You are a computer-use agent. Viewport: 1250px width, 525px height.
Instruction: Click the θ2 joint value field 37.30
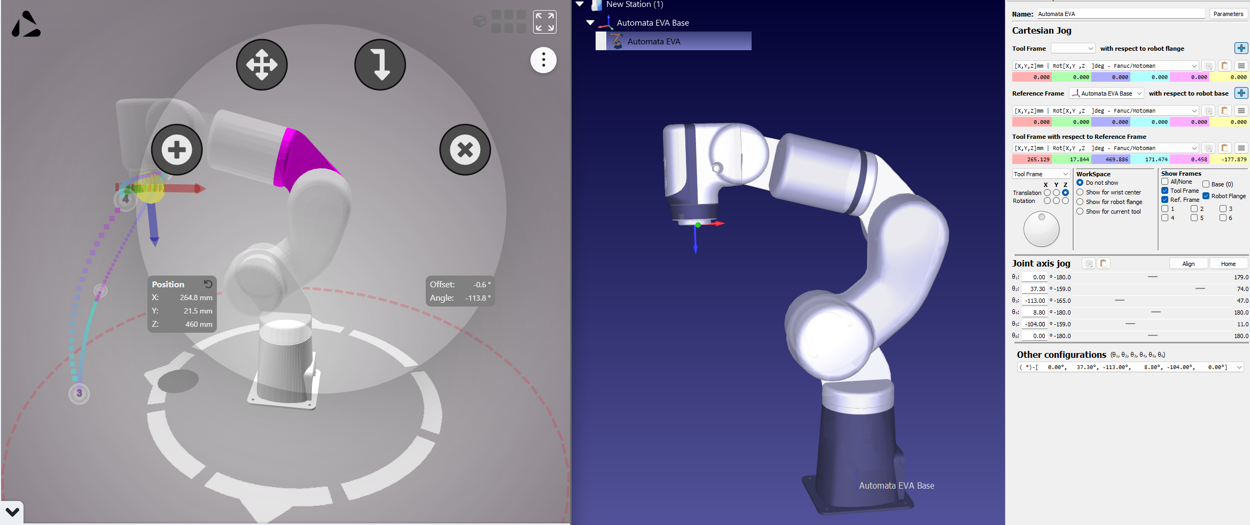click(x=1035, y=289)
